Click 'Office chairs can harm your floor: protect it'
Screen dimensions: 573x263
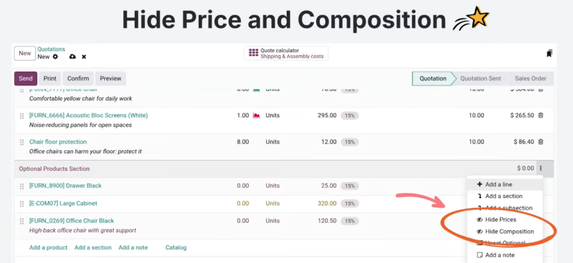86,151
